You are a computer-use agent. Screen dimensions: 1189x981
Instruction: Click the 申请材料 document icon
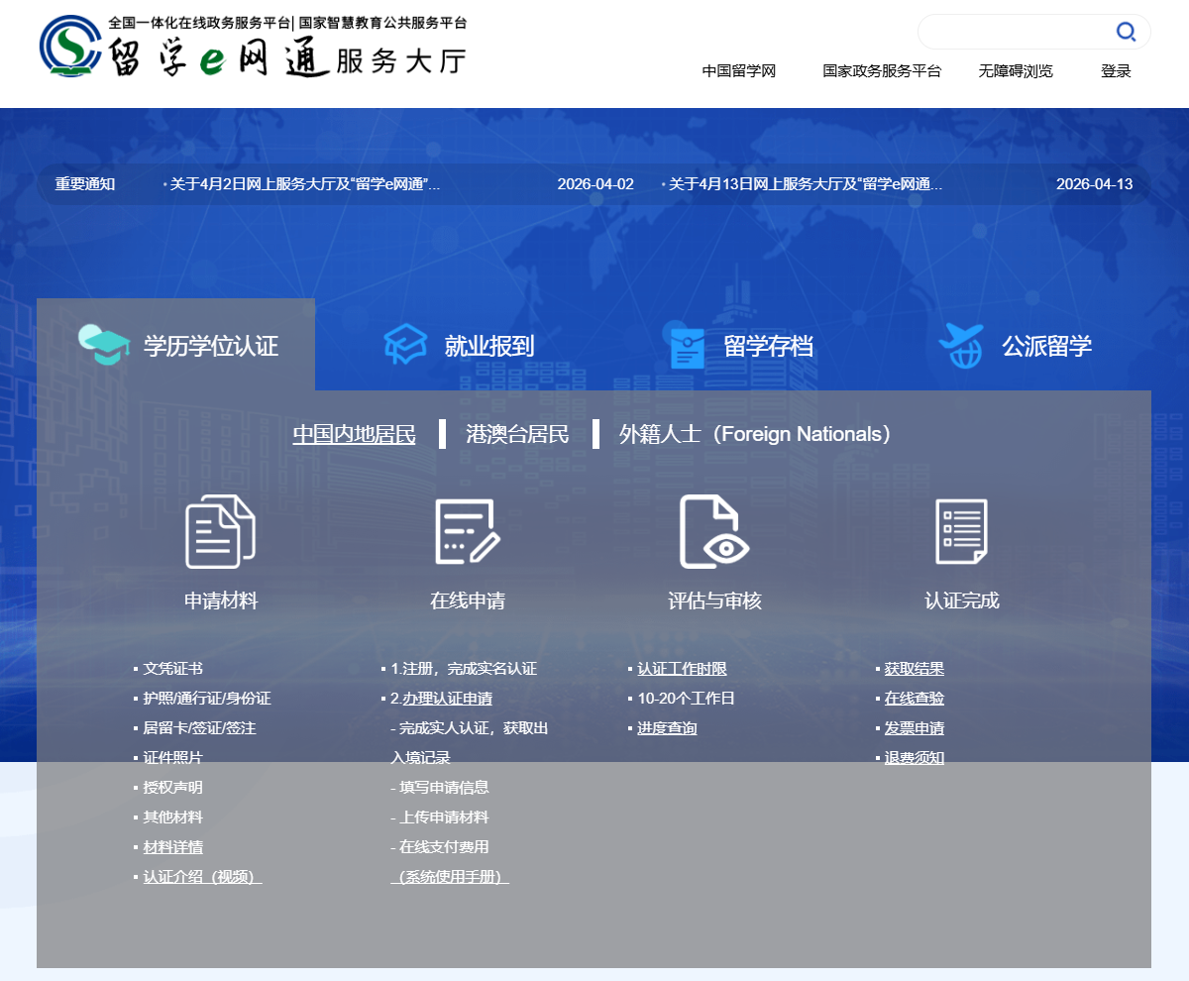[x=219, y=532]
